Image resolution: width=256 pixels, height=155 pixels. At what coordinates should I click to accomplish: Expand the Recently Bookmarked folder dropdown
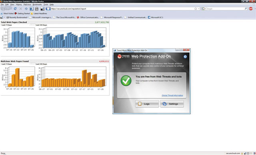[17, 18]
